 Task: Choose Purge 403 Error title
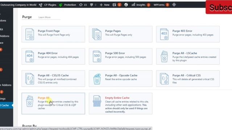click(182, 31)
